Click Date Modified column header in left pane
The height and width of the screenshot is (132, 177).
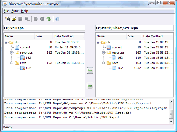pyautogui.click(x=69, y=36)
